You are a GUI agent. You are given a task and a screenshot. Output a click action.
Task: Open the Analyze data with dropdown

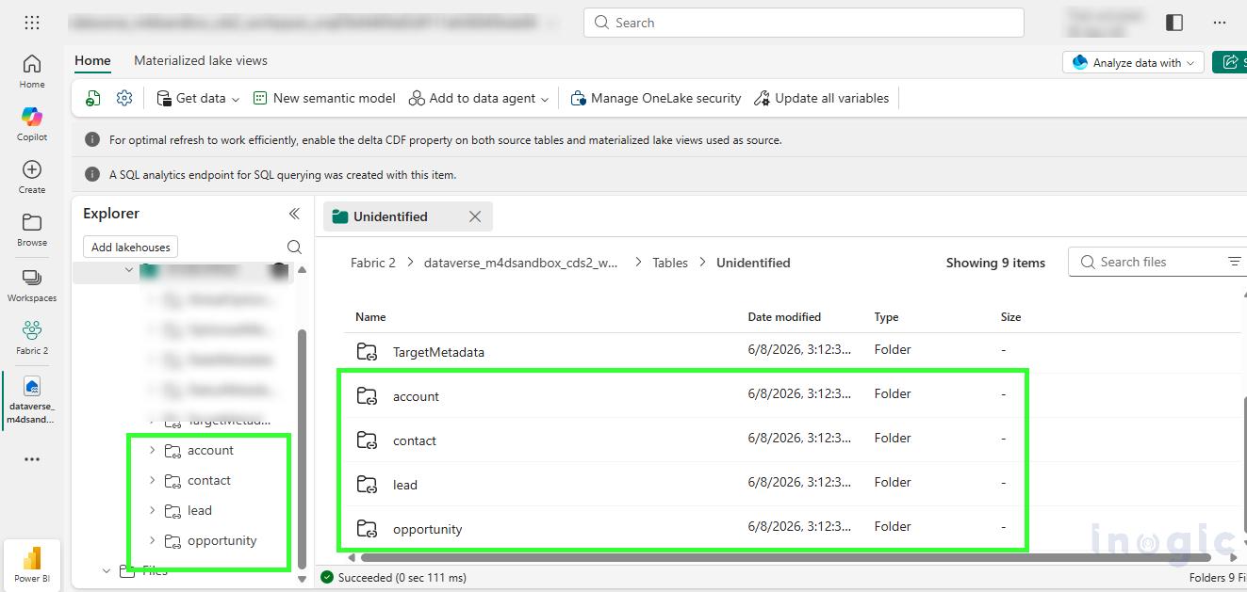pos(1133,62)
